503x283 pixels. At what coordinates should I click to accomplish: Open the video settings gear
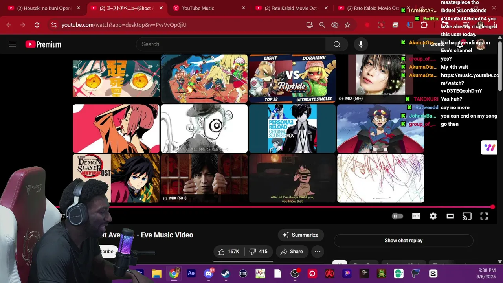coord(433,216)
